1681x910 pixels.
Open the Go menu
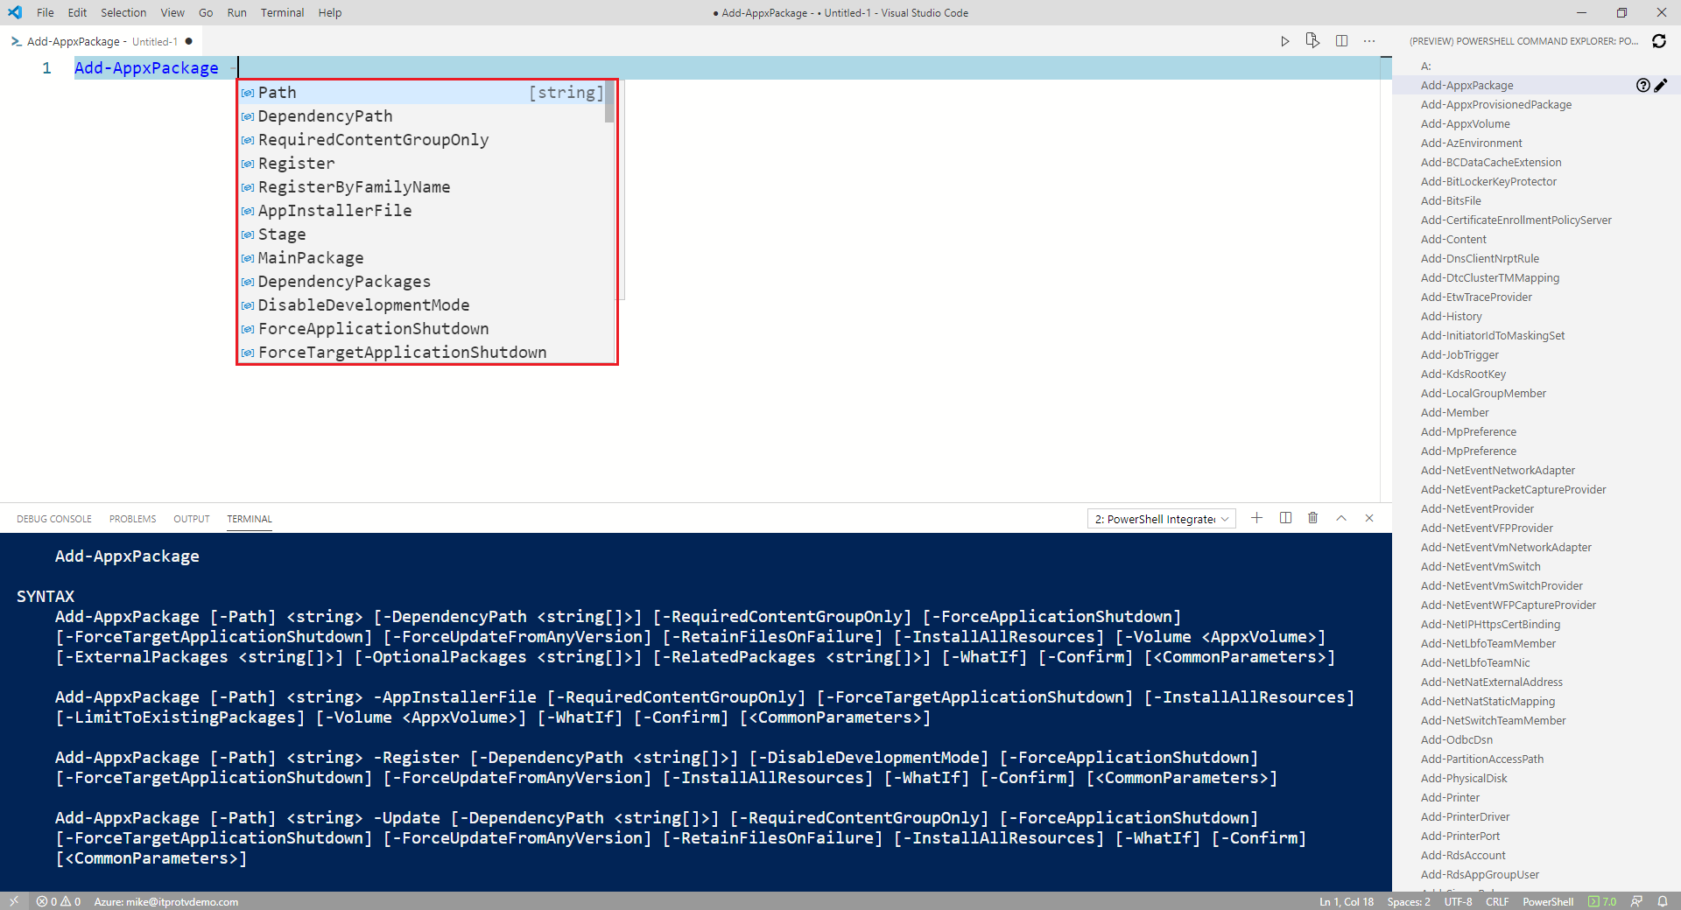(x=206, y=12)
